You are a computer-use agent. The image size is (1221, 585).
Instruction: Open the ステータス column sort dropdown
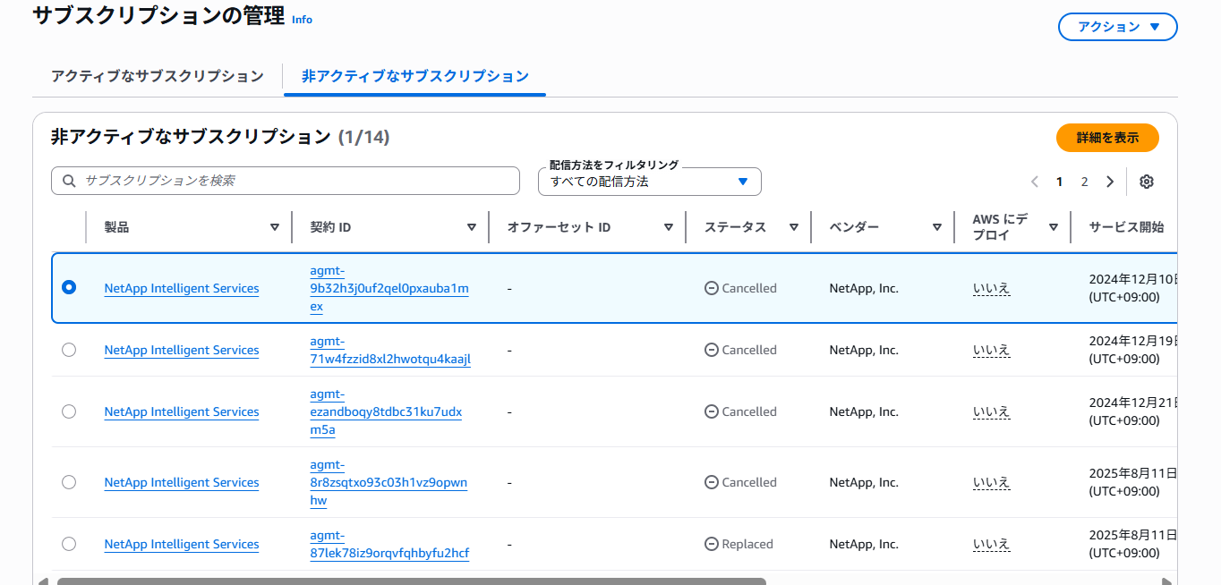794,226
